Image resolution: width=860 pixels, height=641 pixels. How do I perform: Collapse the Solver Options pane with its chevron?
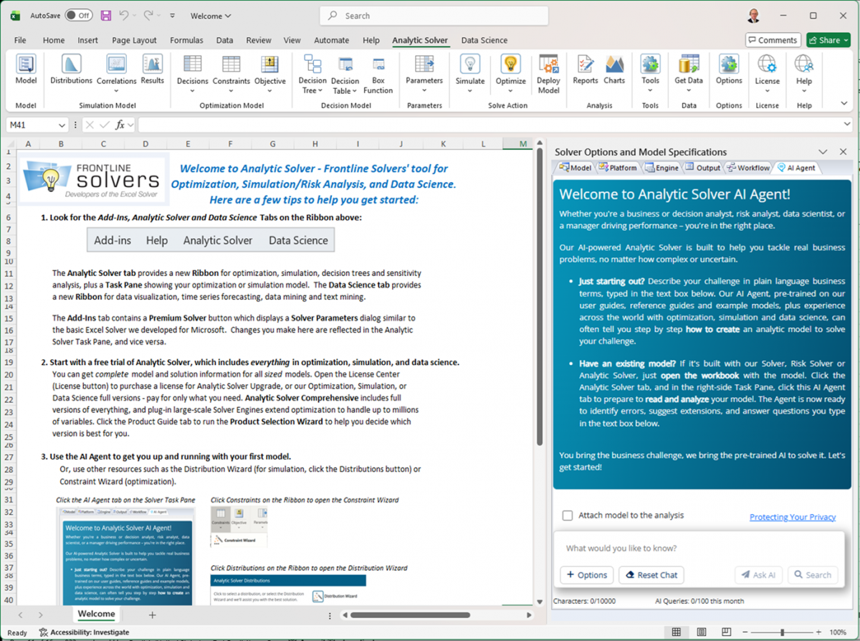coord(823,151)
